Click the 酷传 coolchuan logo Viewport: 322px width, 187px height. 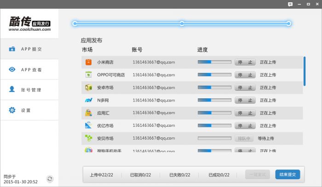click(29, 24)
